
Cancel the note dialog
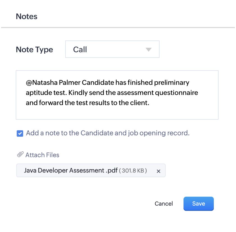tap(164, 204)
